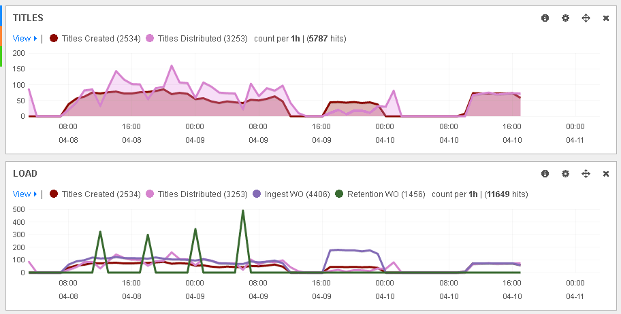Viewport: 621px width, 314px height.
Task: Open settings gear in TITLES panel
Action: [565, 18]
